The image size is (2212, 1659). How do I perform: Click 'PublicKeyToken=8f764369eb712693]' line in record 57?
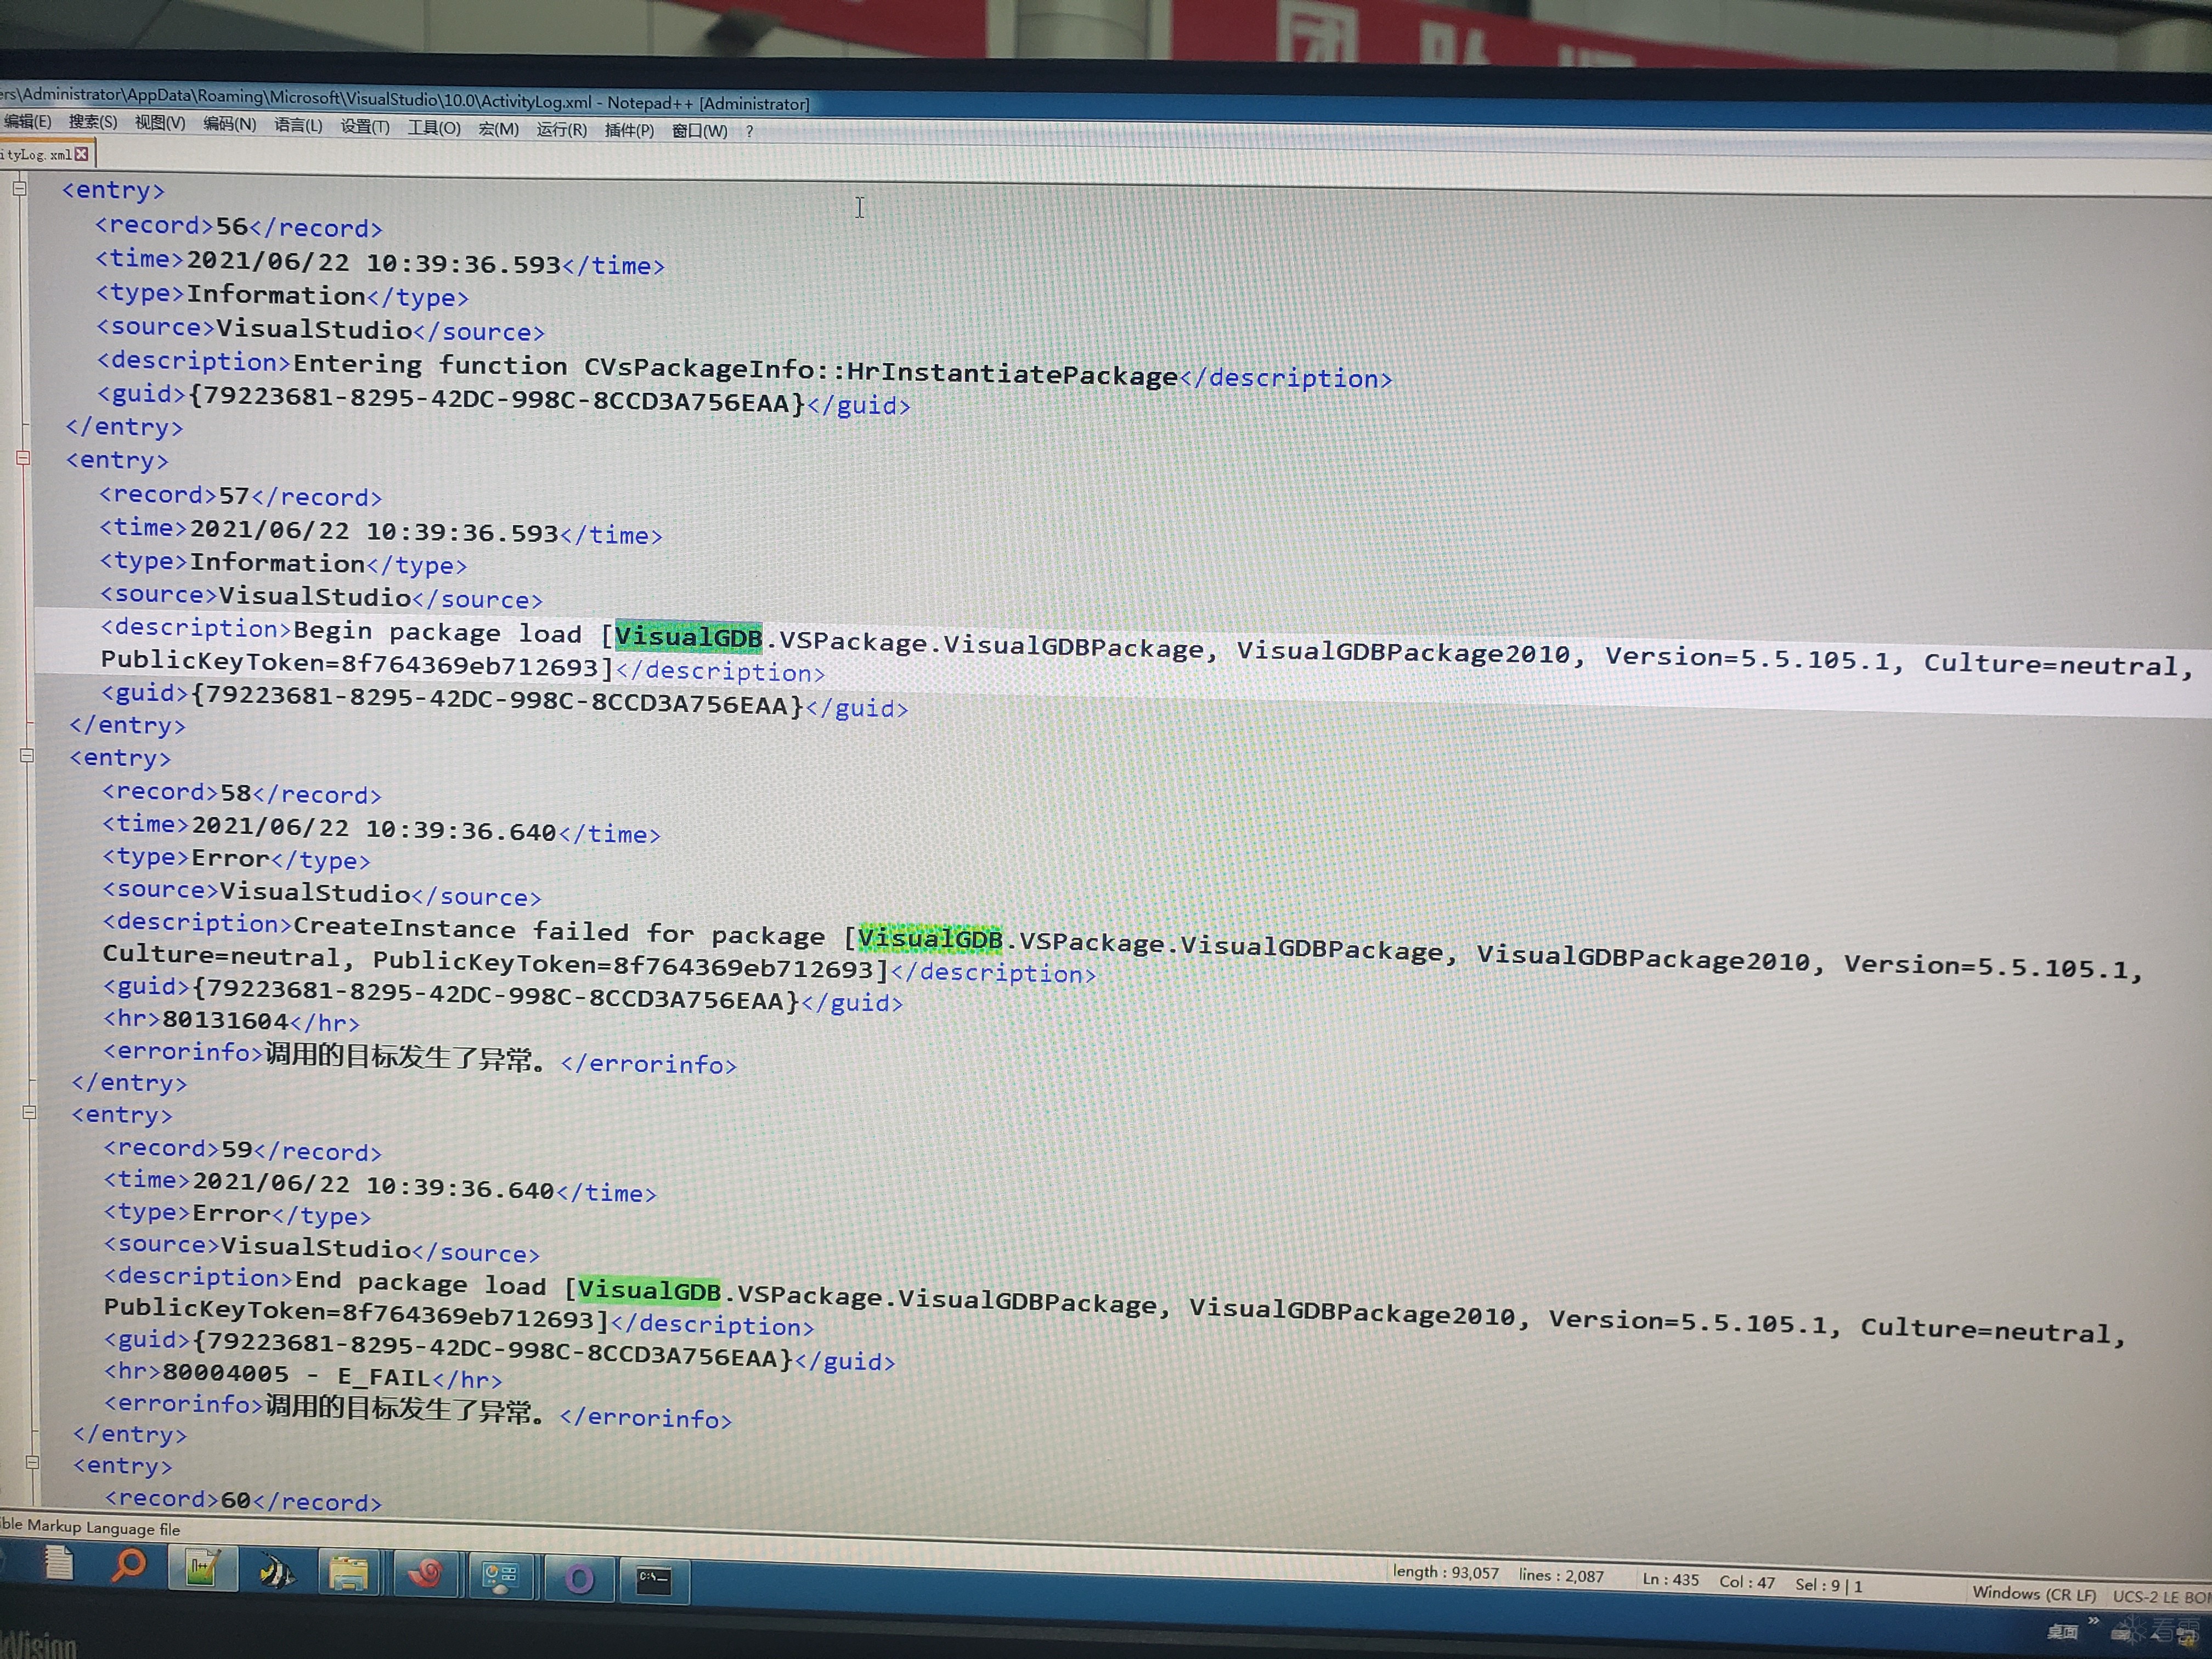(463, 666)
